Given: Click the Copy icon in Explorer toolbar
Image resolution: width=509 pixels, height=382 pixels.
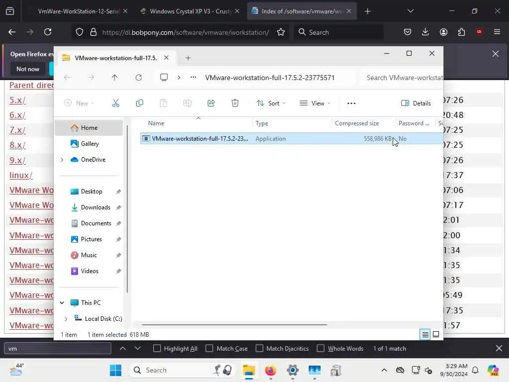Looking at the screenshot, I should click(x=140, y=103).
